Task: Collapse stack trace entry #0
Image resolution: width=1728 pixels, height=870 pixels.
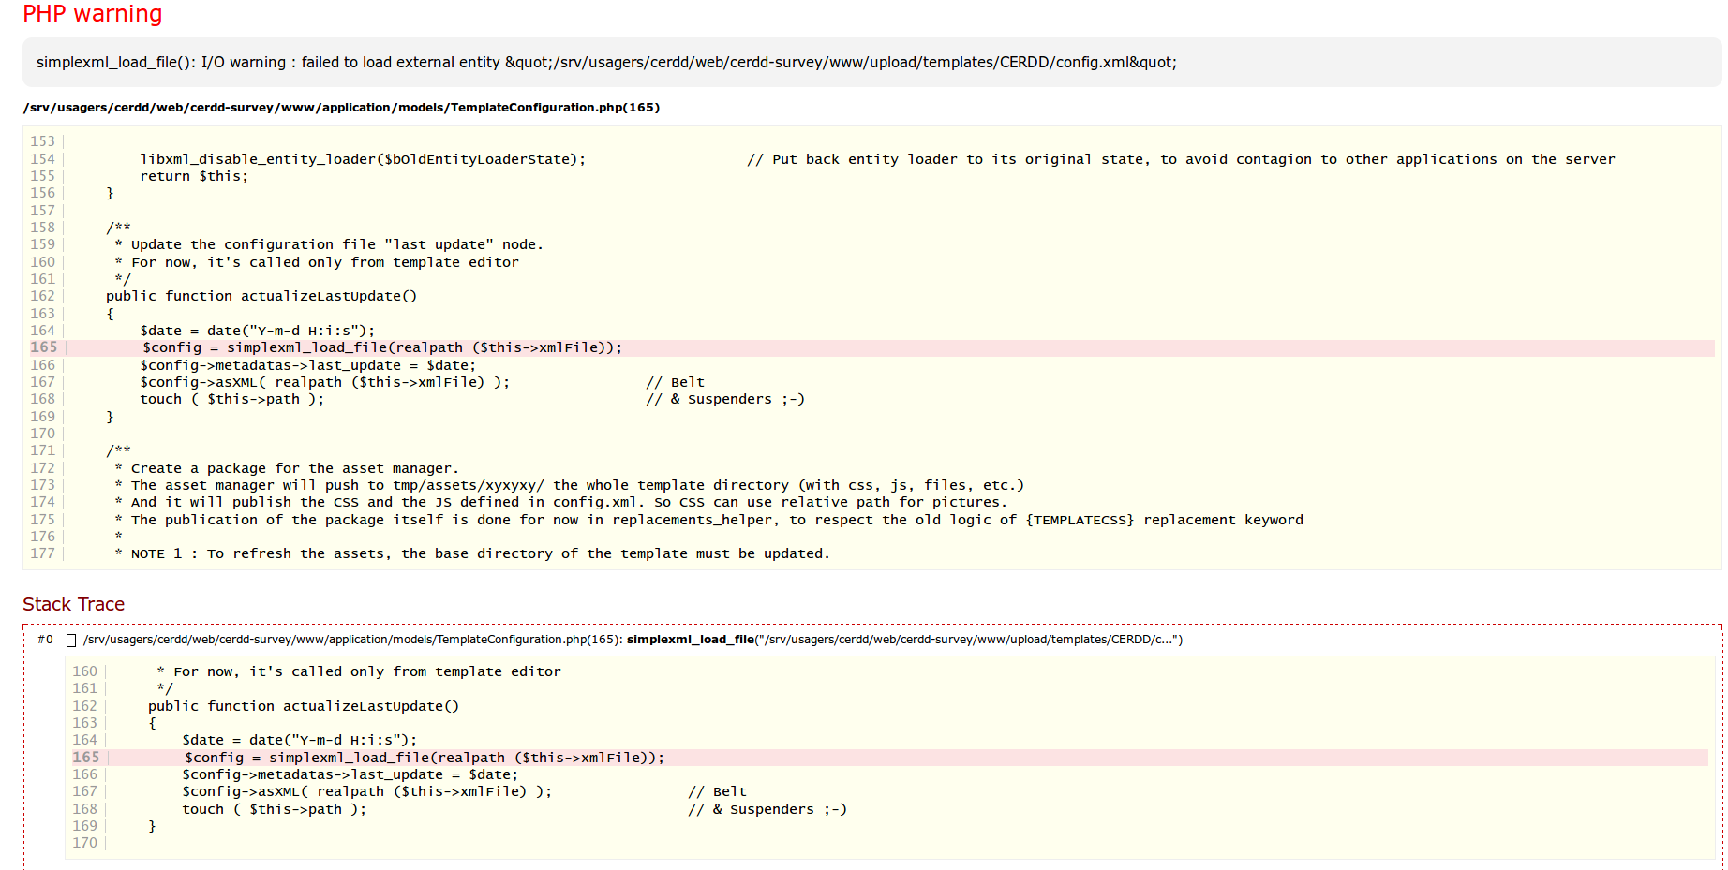Action: pos(71,641)
